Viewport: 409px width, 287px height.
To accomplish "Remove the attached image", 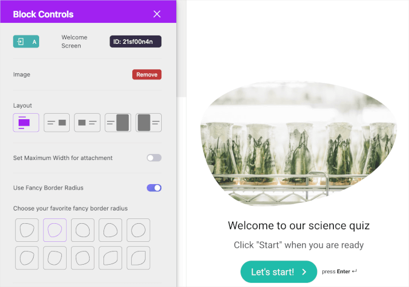I will 147,75.
